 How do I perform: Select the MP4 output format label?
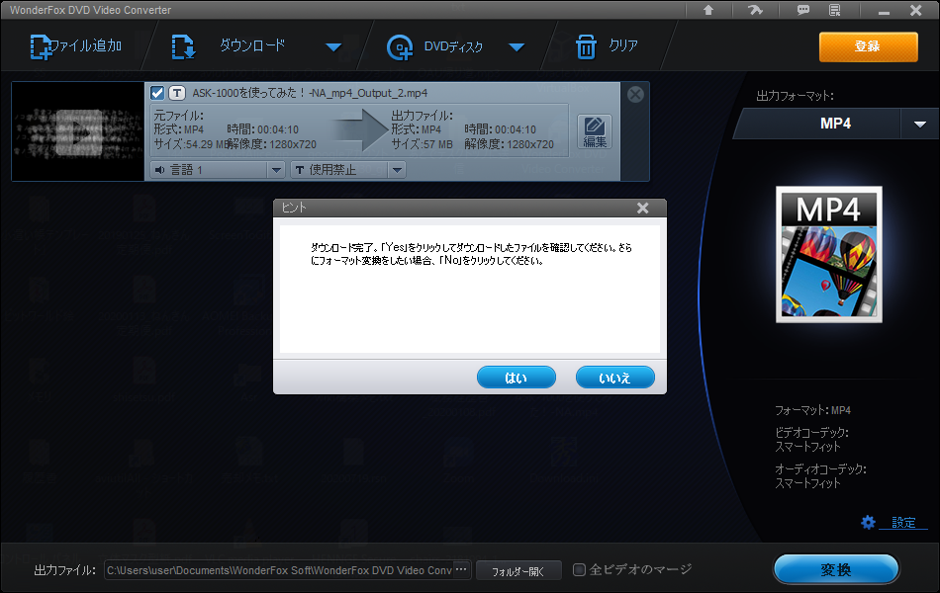836,124
